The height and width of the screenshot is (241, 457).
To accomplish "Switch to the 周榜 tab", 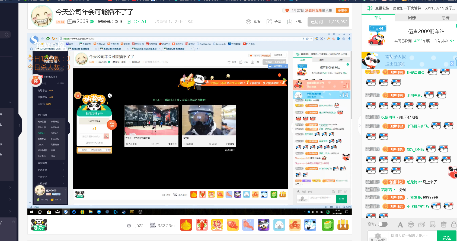I will pyautogui.click(x=412, y=18).
